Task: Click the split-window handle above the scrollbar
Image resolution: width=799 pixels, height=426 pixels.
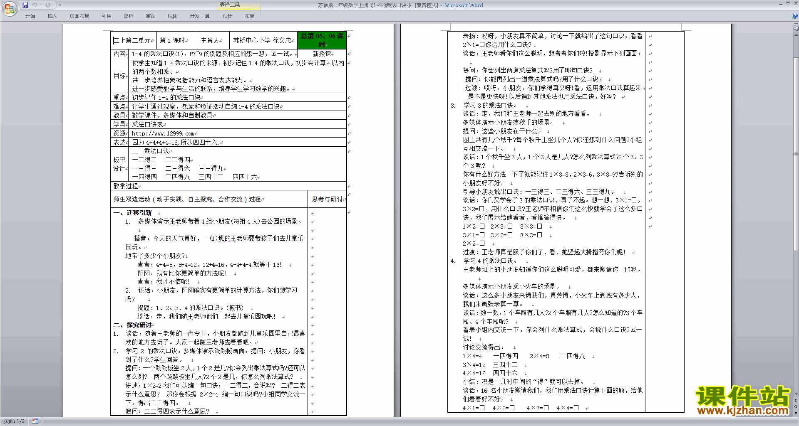Action: click(x=796, y=24)
